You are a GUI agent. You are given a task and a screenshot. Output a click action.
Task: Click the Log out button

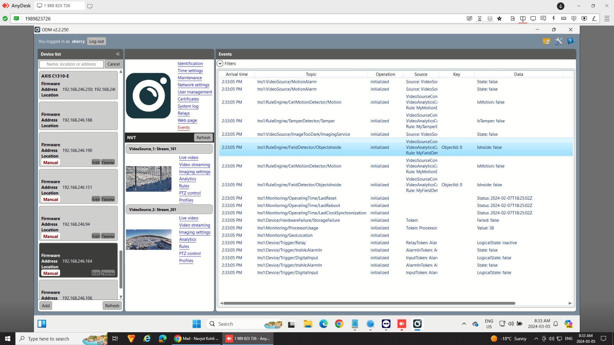[x=96, y=41]
